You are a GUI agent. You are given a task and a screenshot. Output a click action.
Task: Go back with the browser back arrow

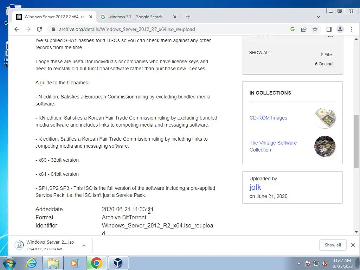(17, 29)
